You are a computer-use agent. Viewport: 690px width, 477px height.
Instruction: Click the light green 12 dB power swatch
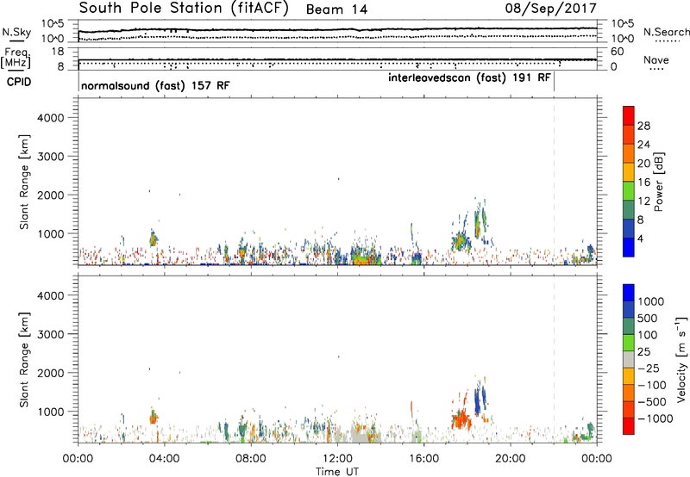[x=629, y=191]
